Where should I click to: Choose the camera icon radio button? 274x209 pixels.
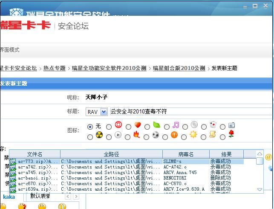(222, 127)
